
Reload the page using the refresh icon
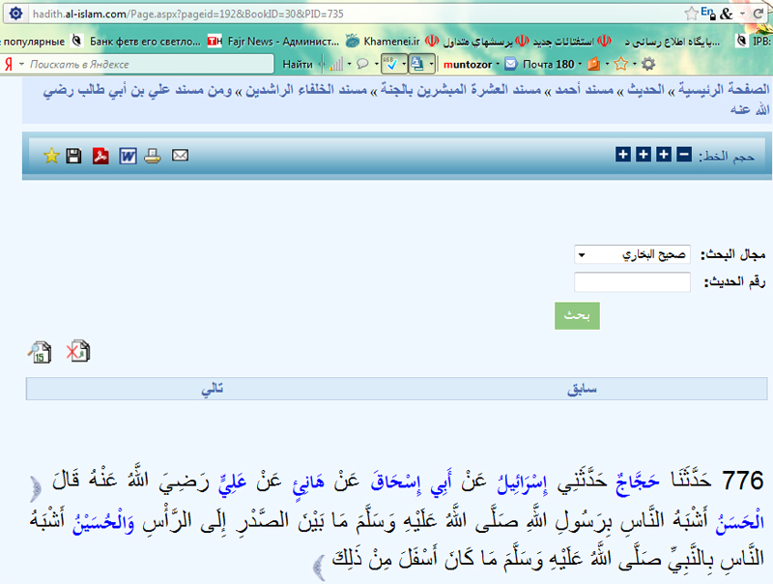[759, 14]
